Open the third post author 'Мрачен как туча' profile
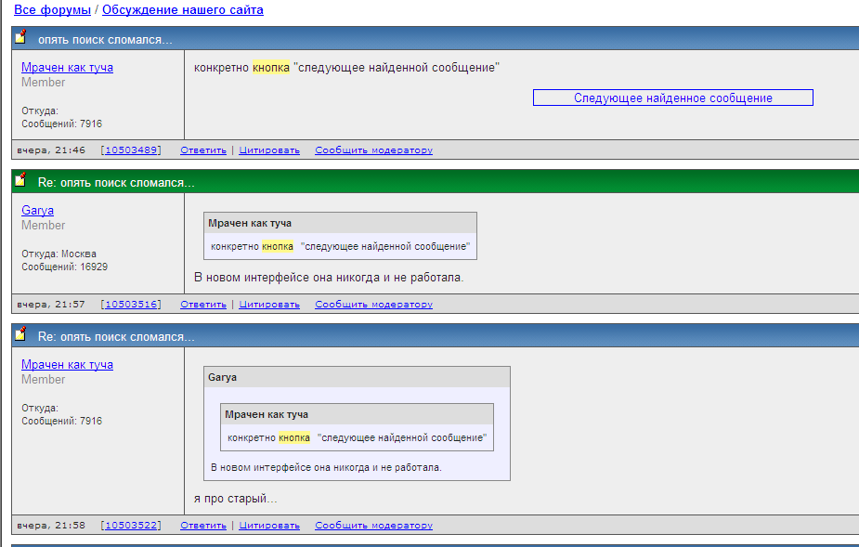 67,365
